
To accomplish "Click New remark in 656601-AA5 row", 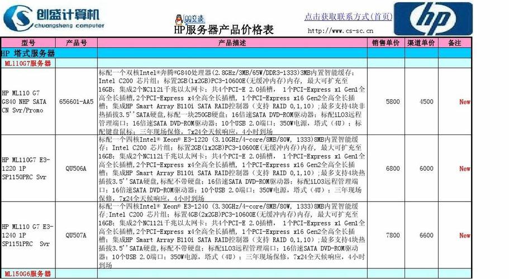I will pos(464,102).
